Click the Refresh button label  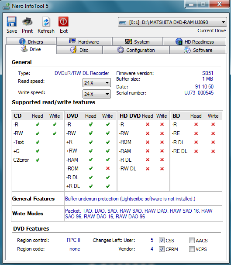coord(46,31)
